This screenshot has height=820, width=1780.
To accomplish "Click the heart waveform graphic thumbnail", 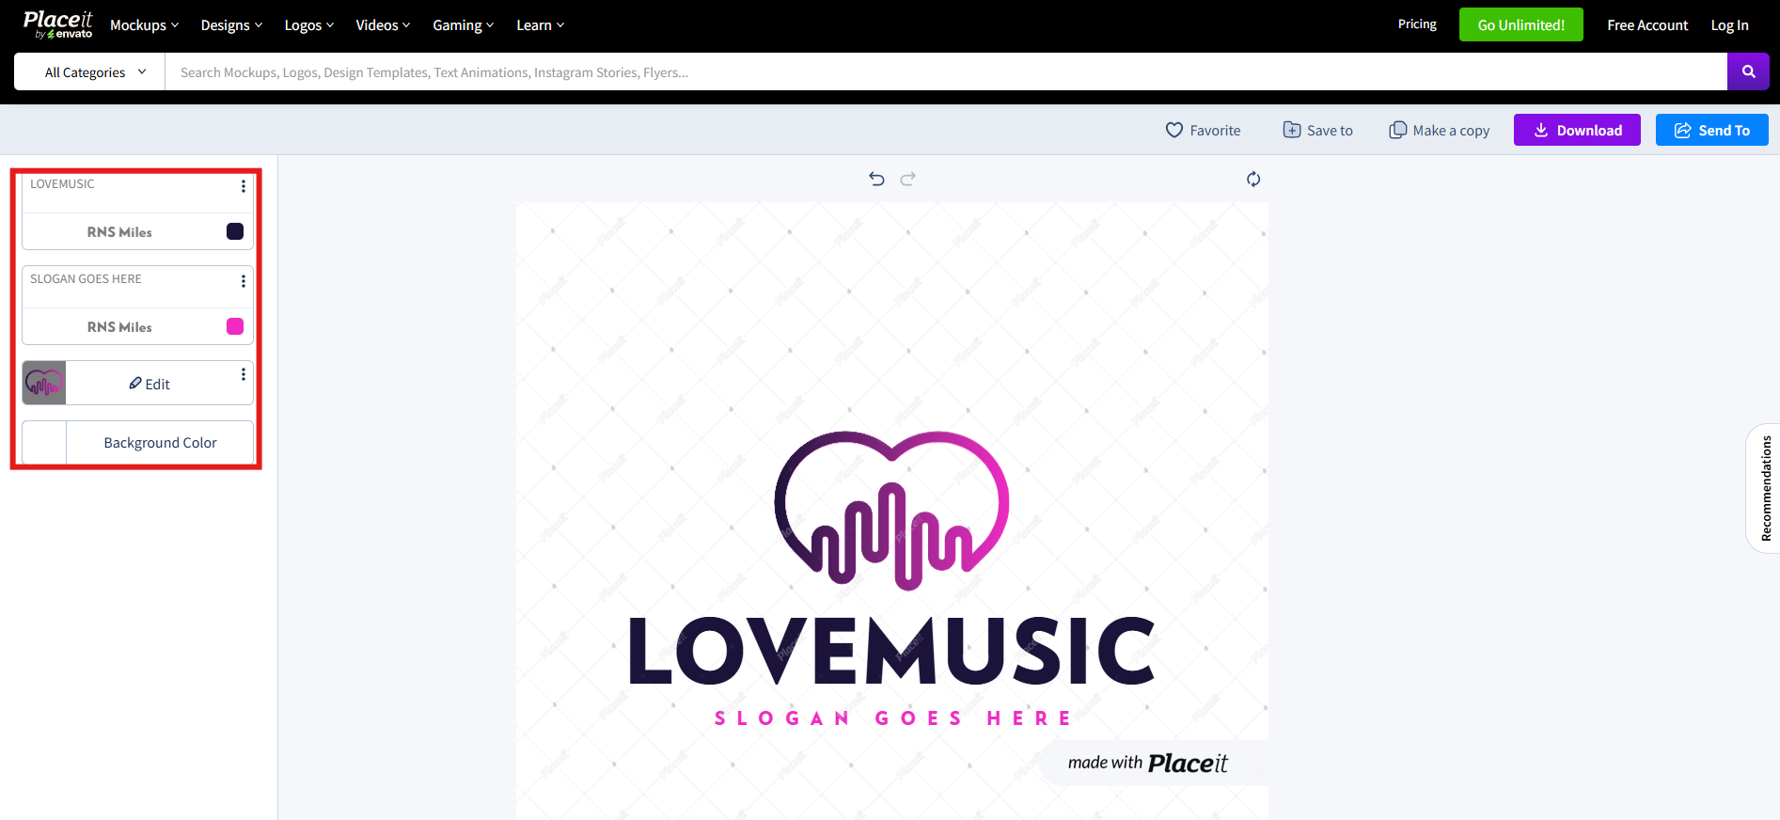I will point(44,383).
